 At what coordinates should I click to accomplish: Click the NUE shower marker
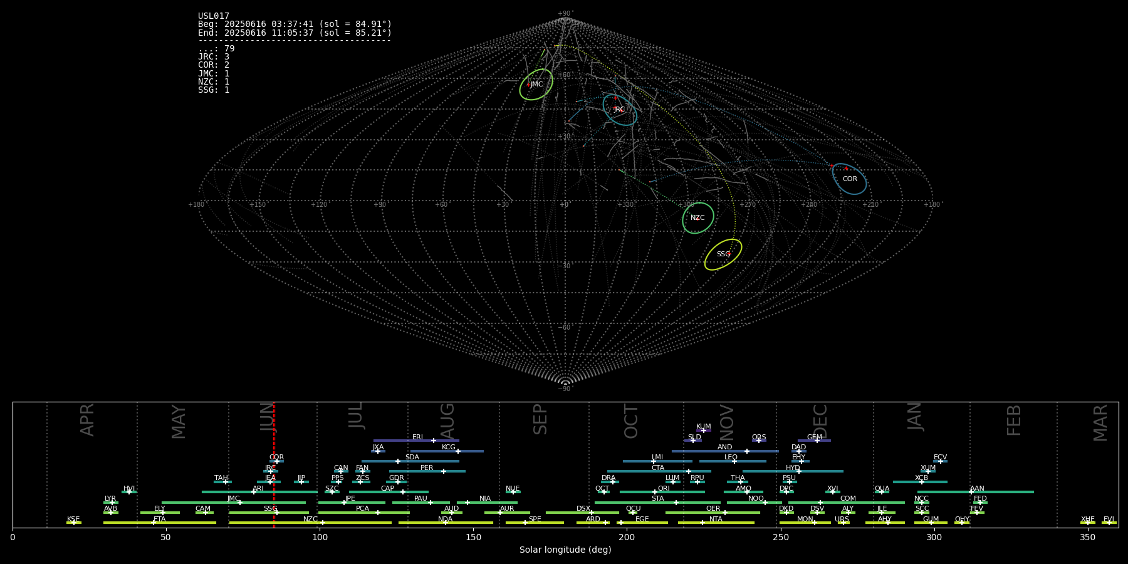click(x=513, y=492)
